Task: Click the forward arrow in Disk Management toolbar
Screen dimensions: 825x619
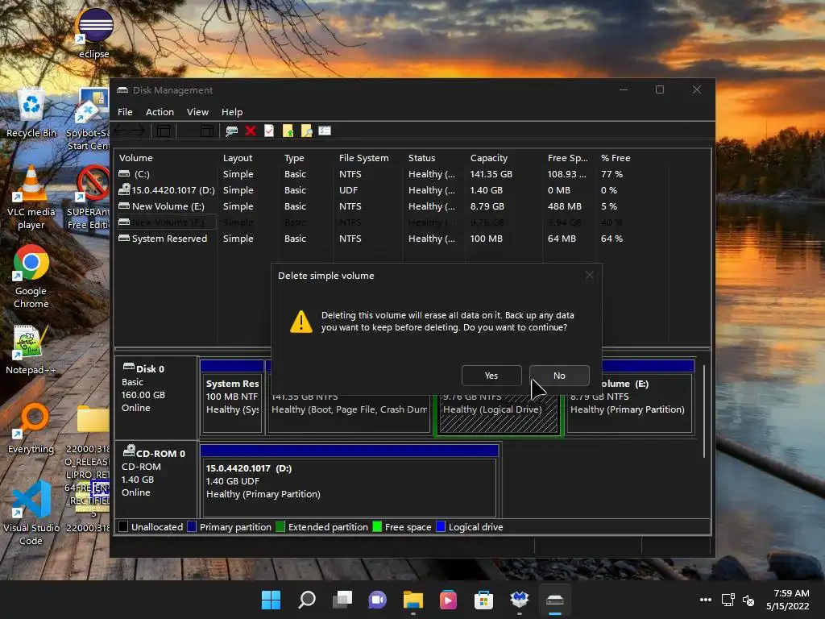Action: 139,131
